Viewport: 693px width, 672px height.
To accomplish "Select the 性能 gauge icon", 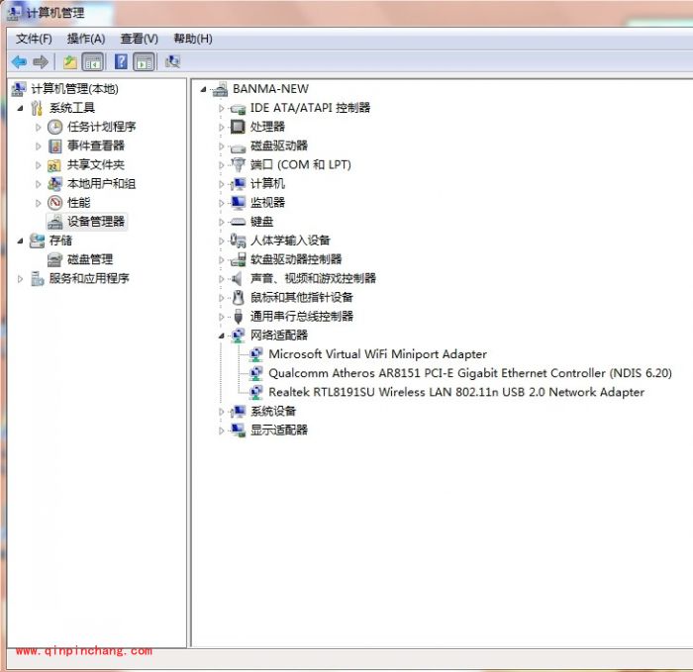I will click(55, 203).
